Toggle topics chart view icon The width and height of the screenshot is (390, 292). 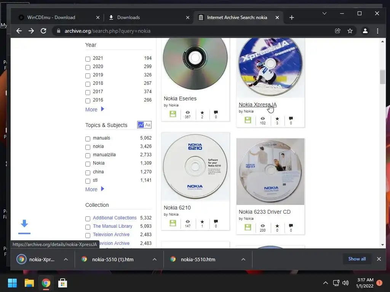click(141, 125)
